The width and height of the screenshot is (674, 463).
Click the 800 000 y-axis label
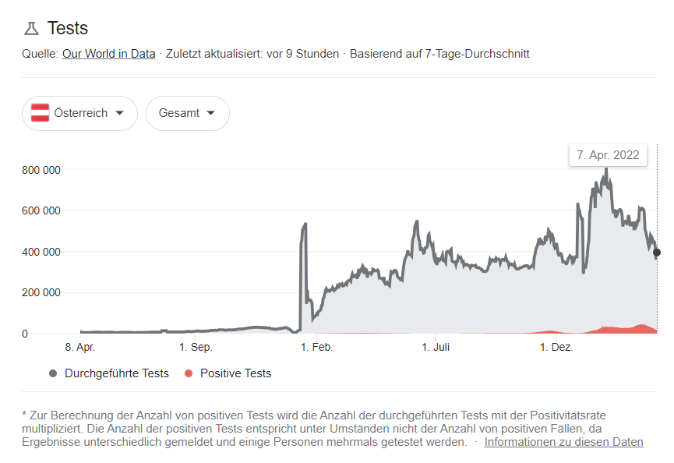pos(40,170)
